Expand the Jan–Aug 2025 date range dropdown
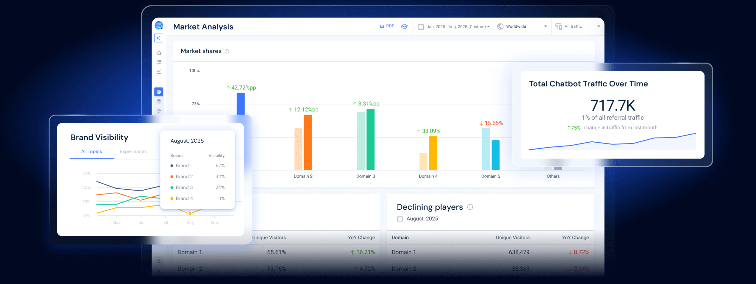The width and height of the screenshot is (756, 284). (454, 27)
